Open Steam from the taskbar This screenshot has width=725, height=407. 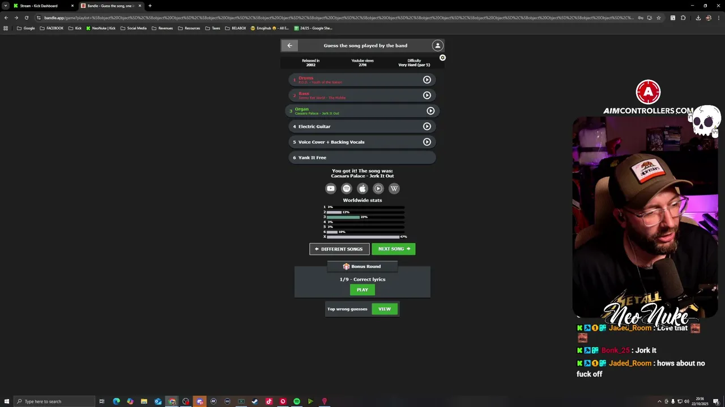tap(255, 401)
